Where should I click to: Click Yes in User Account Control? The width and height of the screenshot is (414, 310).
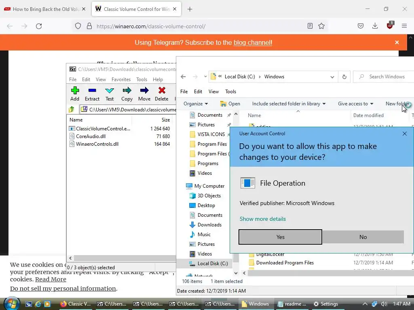tap(280, 237)
